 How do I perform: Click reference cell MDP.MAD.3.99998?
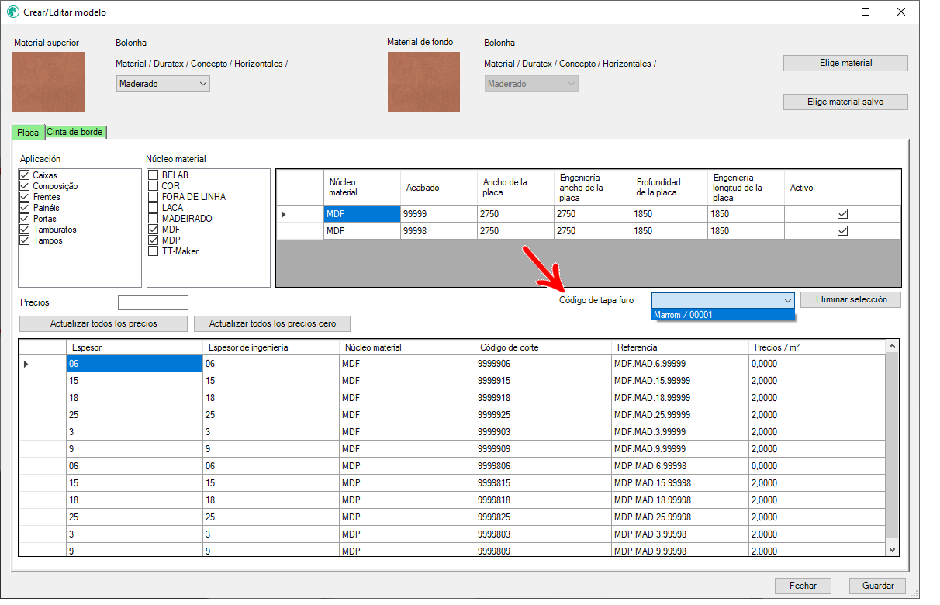pyautogui.click(x=680, y=534)
